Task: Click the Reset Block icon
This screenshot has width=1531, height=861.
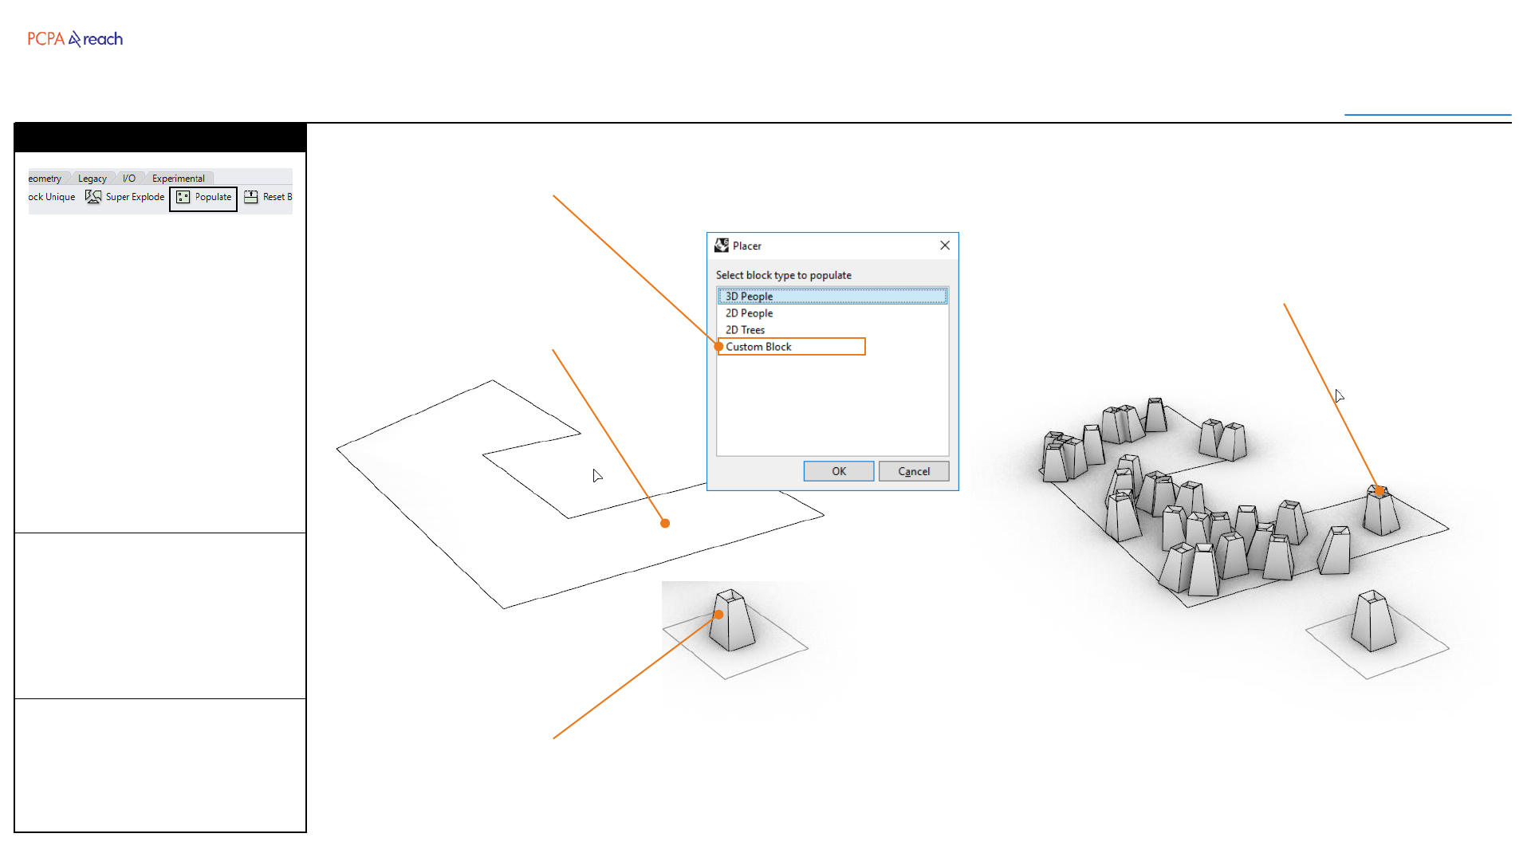Action: (251, 197)
